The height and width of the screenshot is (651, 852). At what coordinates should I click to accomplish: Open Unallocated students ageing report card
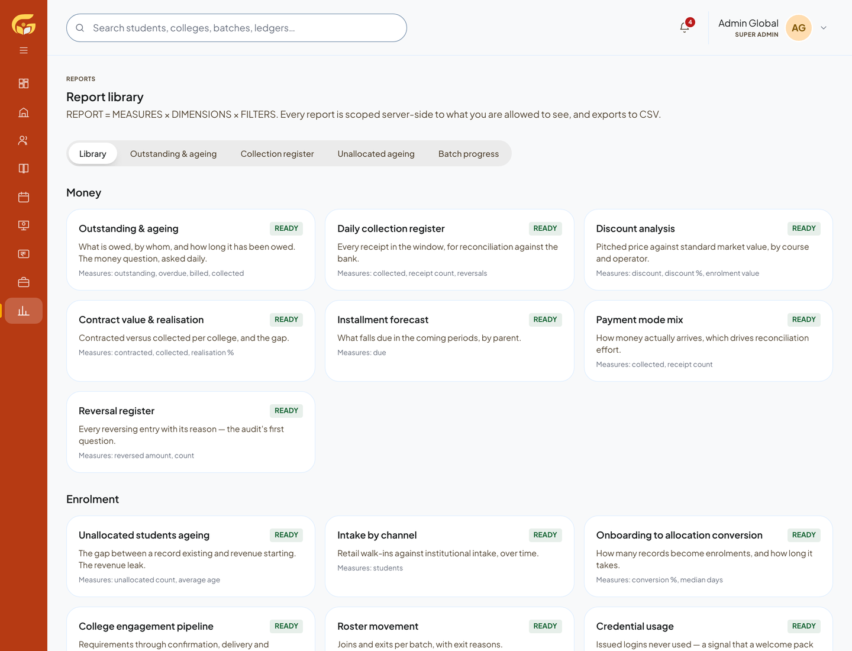(191, 556)
